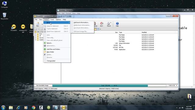Screen dimensions: 195x110
Task: Show hidden tray icons arrow
Action: pyautogui.click(x=177, y=108)
